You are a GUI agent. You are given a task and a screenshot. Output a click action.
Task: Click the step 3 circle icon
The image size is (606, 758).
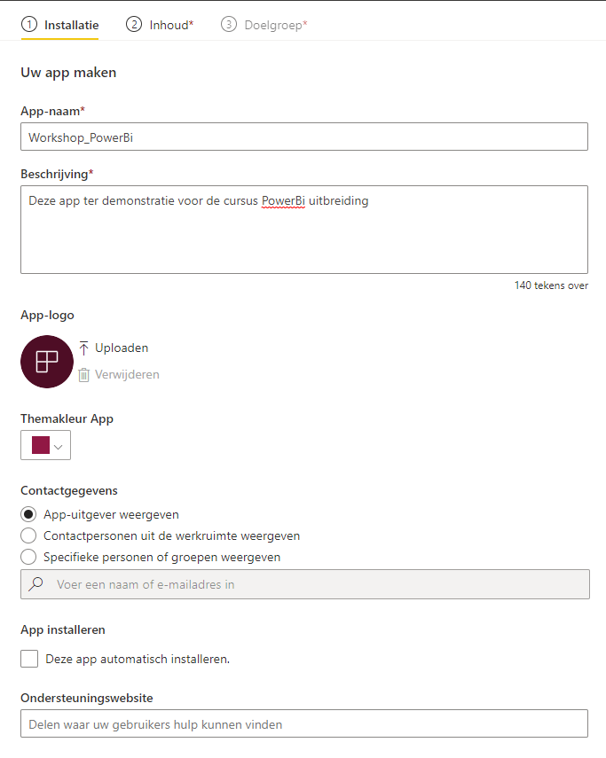pyautogui.click(x=229, y=24)
